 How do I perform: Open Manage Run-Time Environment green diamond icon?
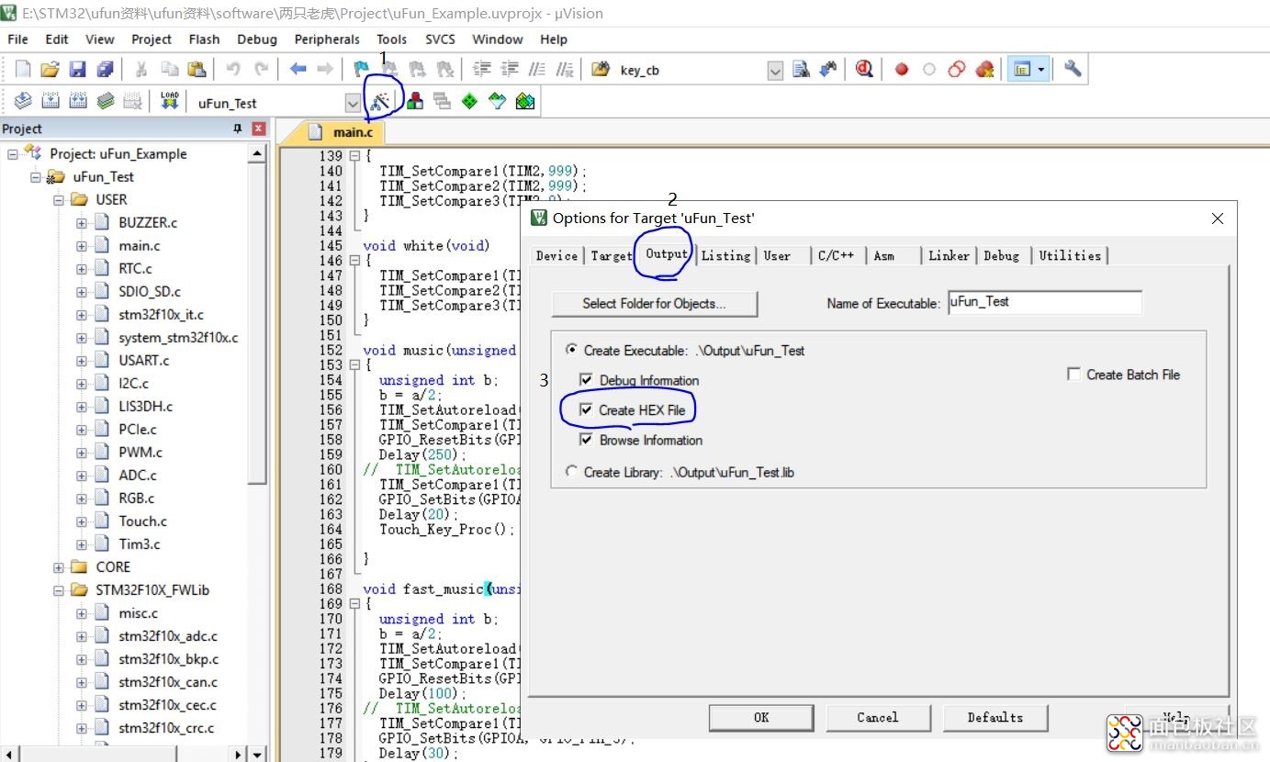point(470,102)
